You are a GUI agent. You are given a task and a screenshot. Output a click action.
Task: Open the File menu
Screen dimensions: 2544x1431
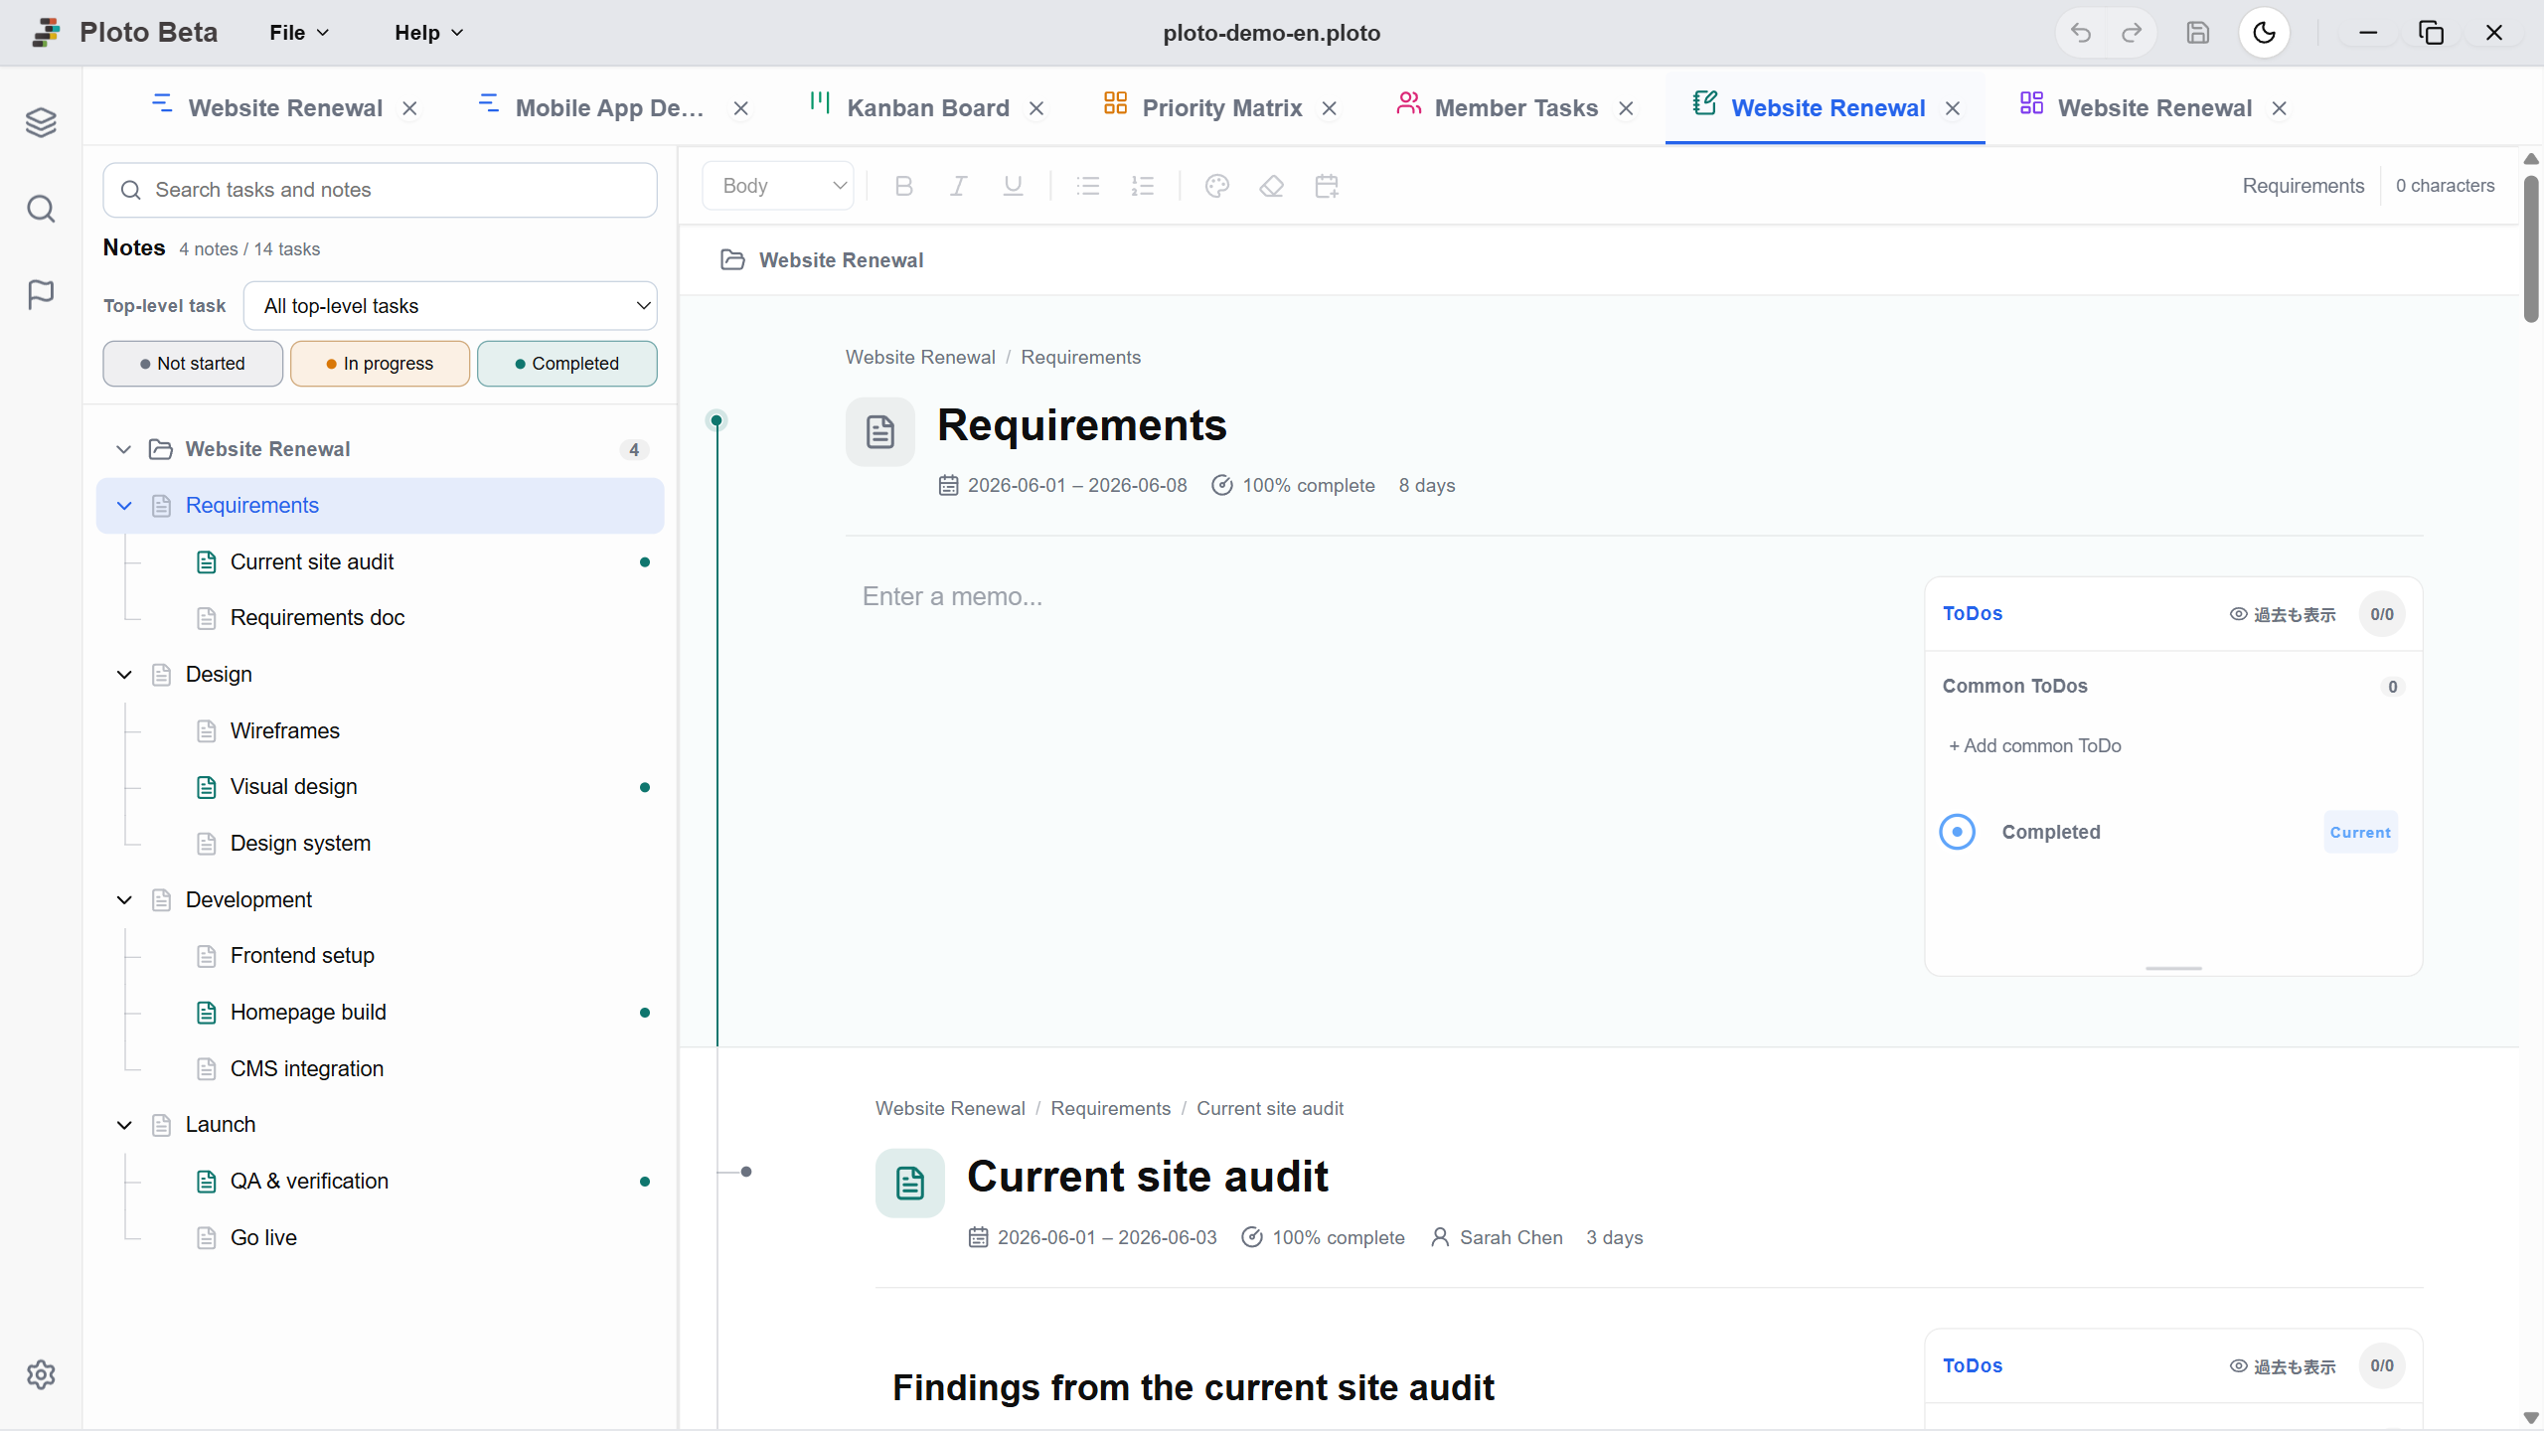click(299, 33)
